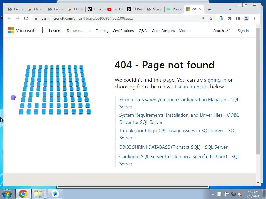Screen dimensions: 266x199
Task: Open the Documentation menu item
Action: click(x=79, y=31)
